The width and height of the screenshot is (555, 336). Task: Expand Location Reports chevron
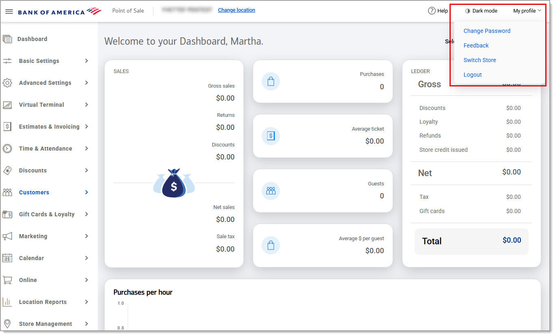tap(86, 302)
